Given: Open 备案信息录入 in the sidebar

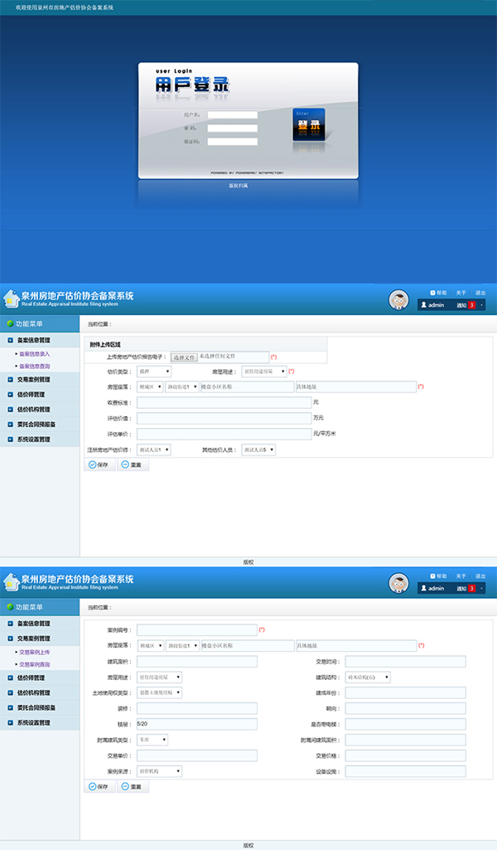Looking at the screenshot, I should [33, 354].
